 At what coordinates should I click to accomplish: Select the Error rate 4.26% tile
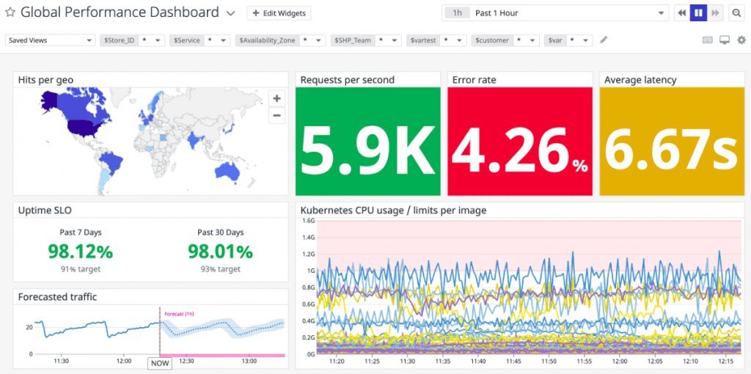520,142
